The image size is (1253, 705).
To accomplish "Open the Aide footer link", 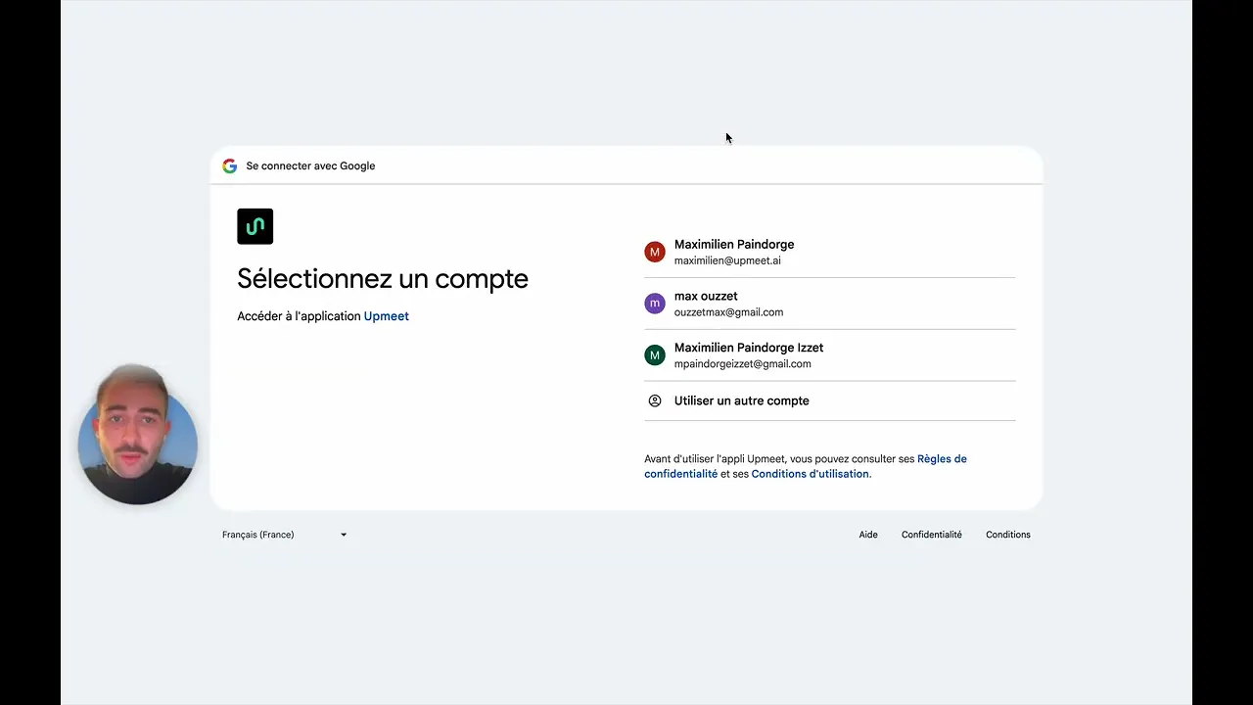I will click(868, 535).
